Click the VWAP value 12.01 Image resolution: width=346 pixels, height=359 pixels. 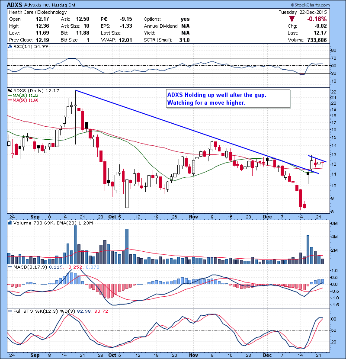(x=125, y=40)
